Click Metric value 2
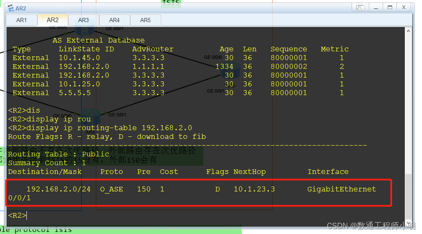The width and height of the screenshot is (422, 234). click(342, 66)
